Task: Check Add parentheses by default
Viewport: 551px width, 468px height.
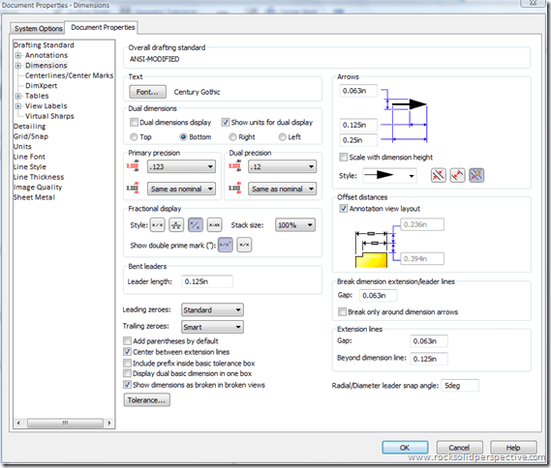Action: (x=127, y=340)
